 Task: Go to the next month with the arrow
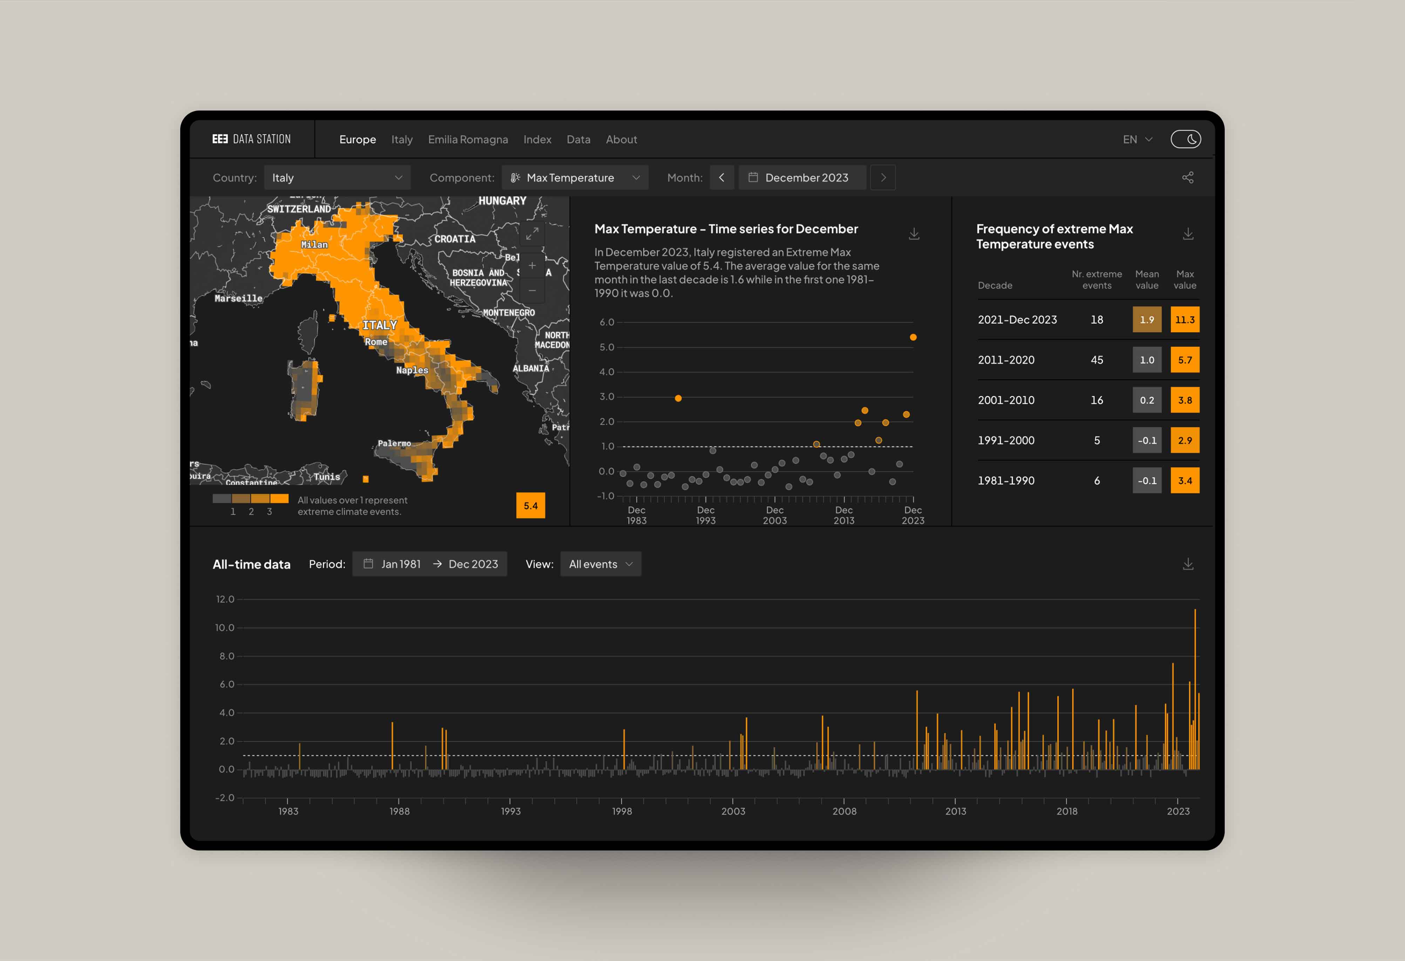pyautogui.click(x=883, y=177)
